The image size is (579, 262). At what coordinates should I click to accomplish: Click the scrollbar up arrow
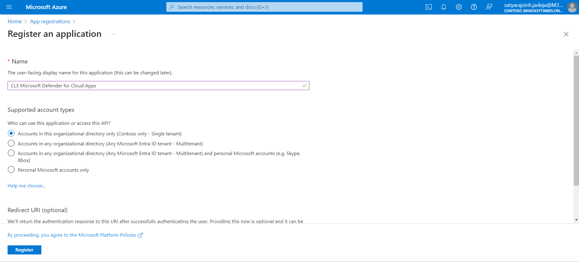pos(576,53)
